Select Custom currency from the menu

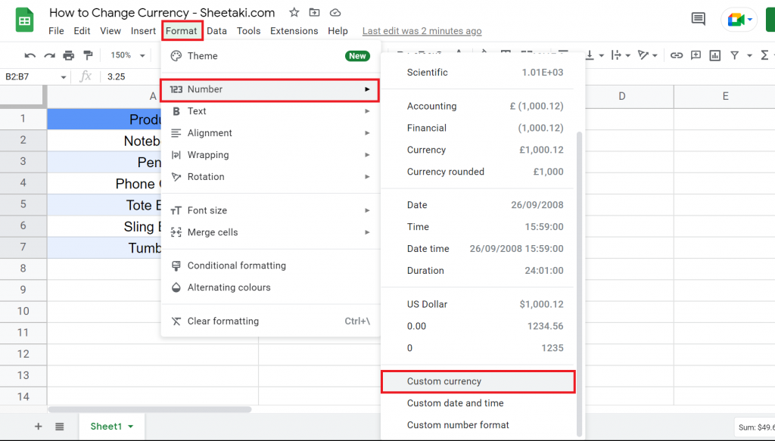tap(447, 381)
